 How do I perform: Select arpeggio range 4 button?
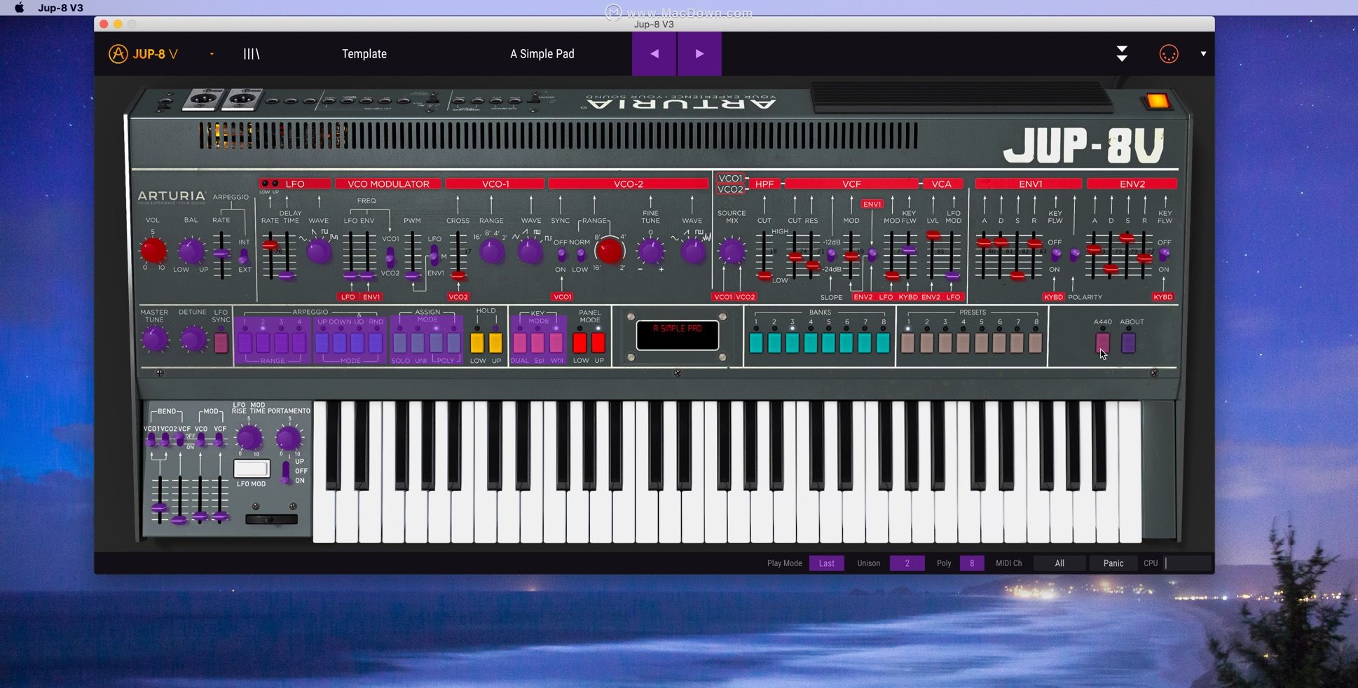coord(299,343)
